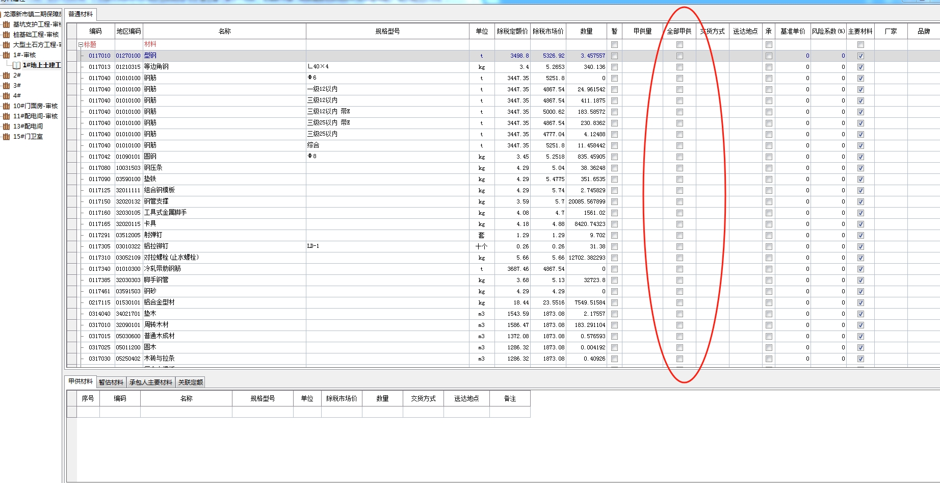
Task: Click the 厂家 column header
Action: point(891,31)
